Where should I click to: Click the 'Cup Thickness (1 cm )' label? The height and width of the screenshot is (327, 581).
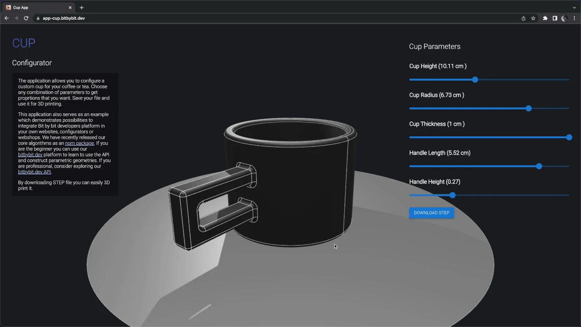437,124
